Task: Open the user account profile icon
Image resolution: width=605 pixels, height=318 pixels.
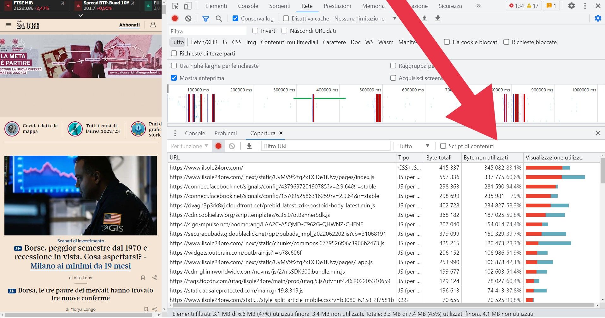Action: [153, 25]
